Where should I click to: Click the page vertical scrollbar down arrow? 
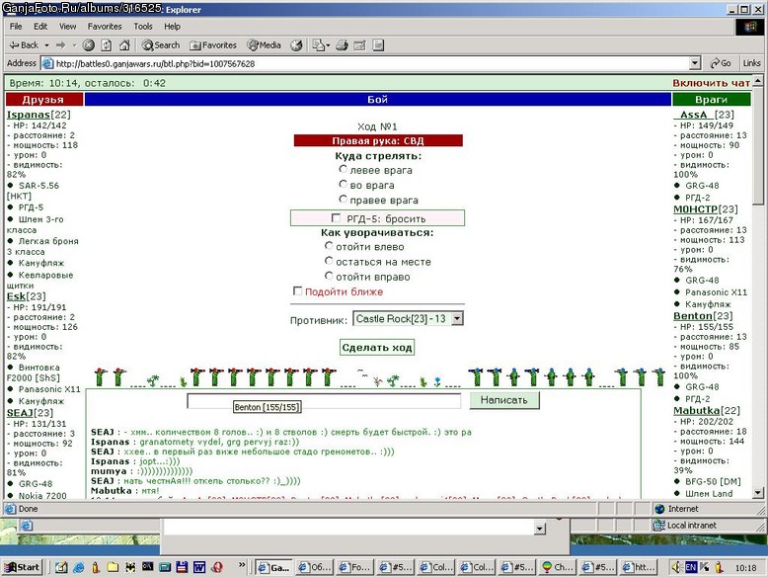coord(758,493)
